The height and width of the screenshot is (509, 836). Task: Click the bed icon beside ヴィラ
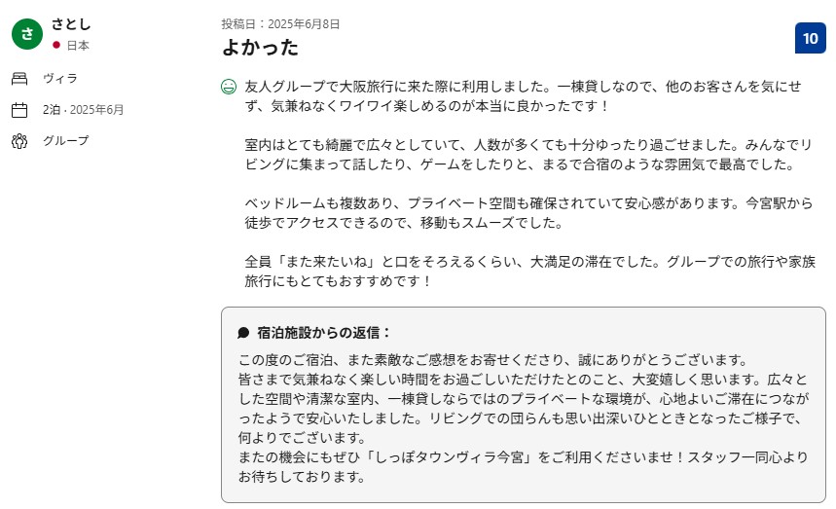19,79
